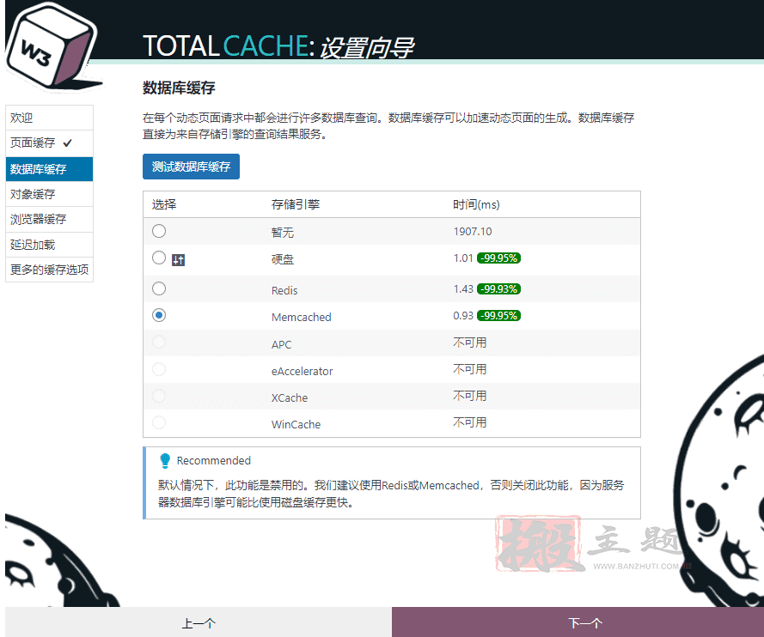764x637 pixels.
Task: Click the -99.95% badge in Memcached row
Action: click(499, 316)
